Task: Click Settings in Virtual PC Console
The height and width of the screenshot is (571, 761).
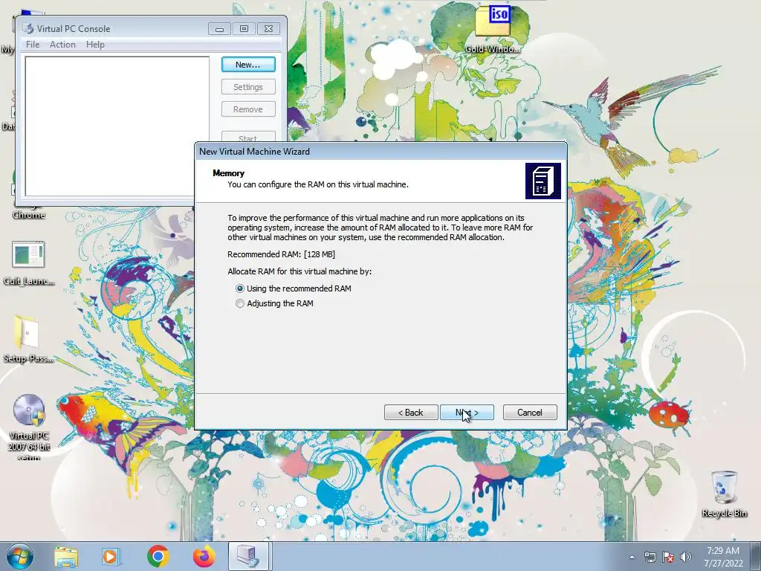Action: tap(248, 87)
